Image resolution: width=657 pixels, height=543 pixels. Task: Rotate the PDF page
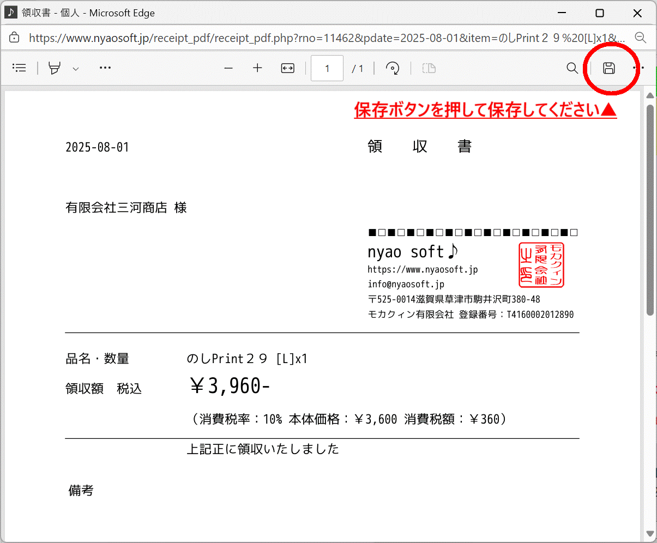tap(393, 68)
